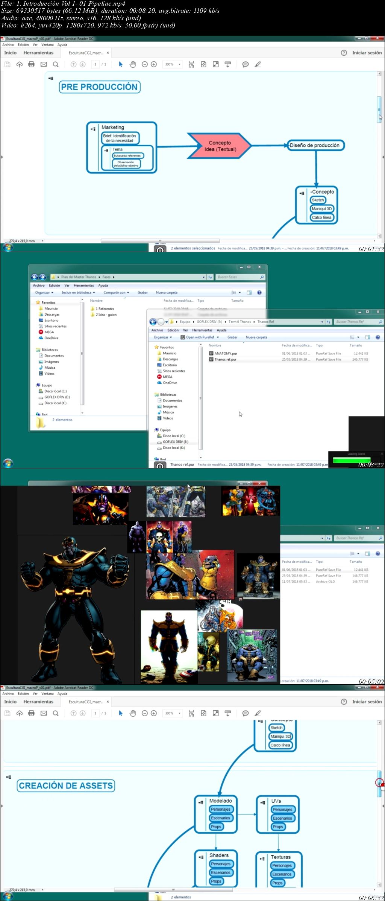Open recent locations arrow, Thanos Ref window under Fases
385x901 pixels.
[167, 322]
